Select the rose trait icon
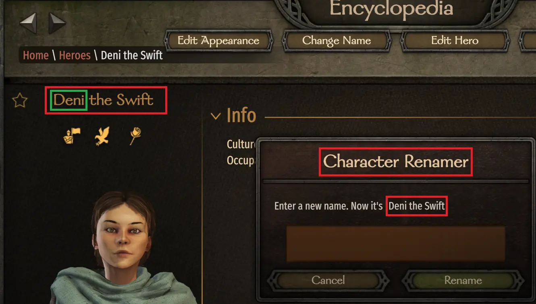The image size is (536, 304). [135, 136]
